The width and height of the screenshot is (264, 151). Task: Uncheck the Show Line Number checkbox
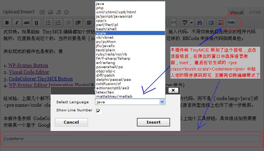99,111
